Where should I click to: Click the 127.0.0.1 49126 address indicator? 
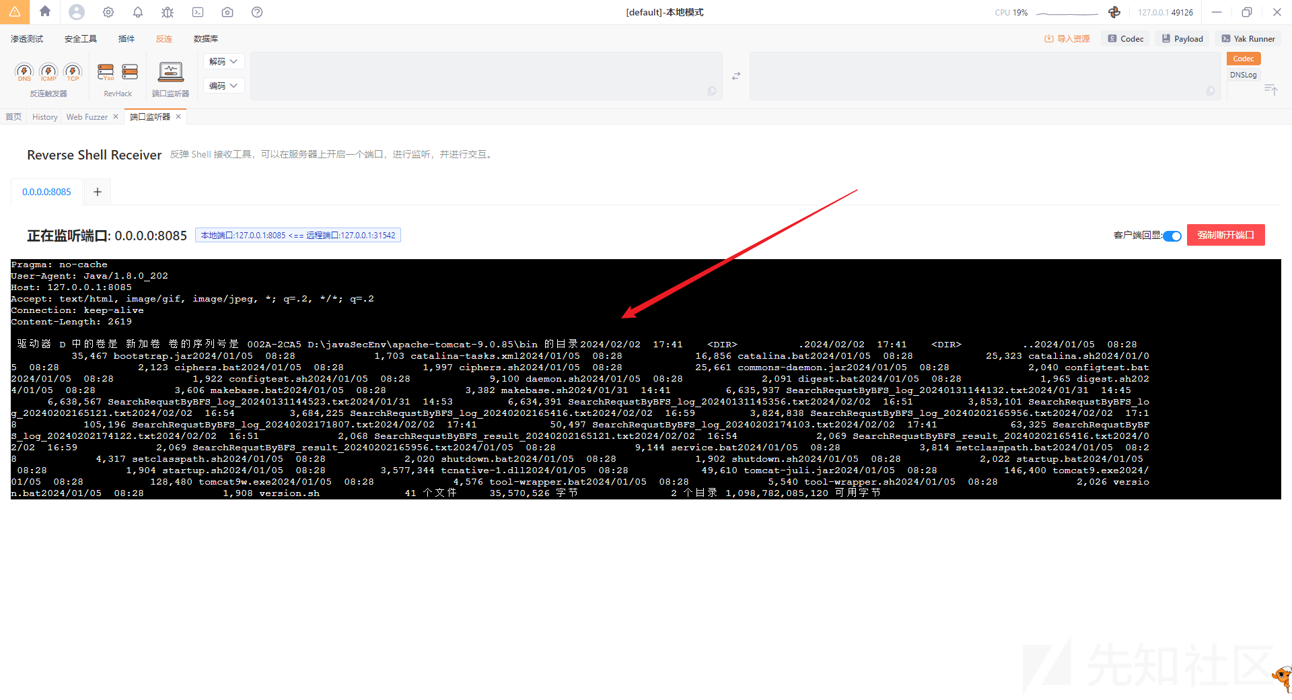click(x=1165, y=12)
